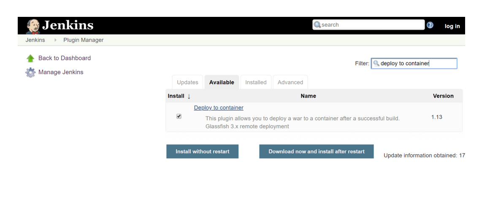
Task: Select the Available tab
Action: coord(222,82)
